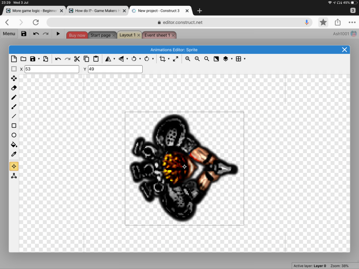Viewport: 359px width, 269px height.
Task: Open the Construct Menu button
Action: pyautogui.click(x=9, y=34)
